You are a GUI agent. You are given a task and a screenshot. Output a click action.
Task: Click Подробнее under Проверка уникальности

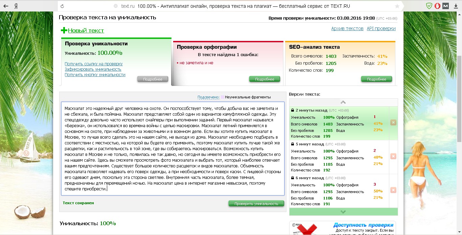click(x=153, y=79)
